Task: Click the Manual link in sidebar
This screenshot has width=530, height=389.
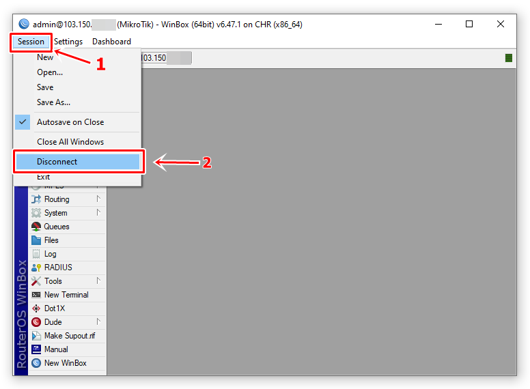Action: coord(56,349)
